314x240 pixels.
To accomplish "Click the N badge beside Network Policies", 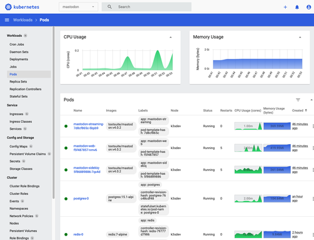I will tap(36, 216).
